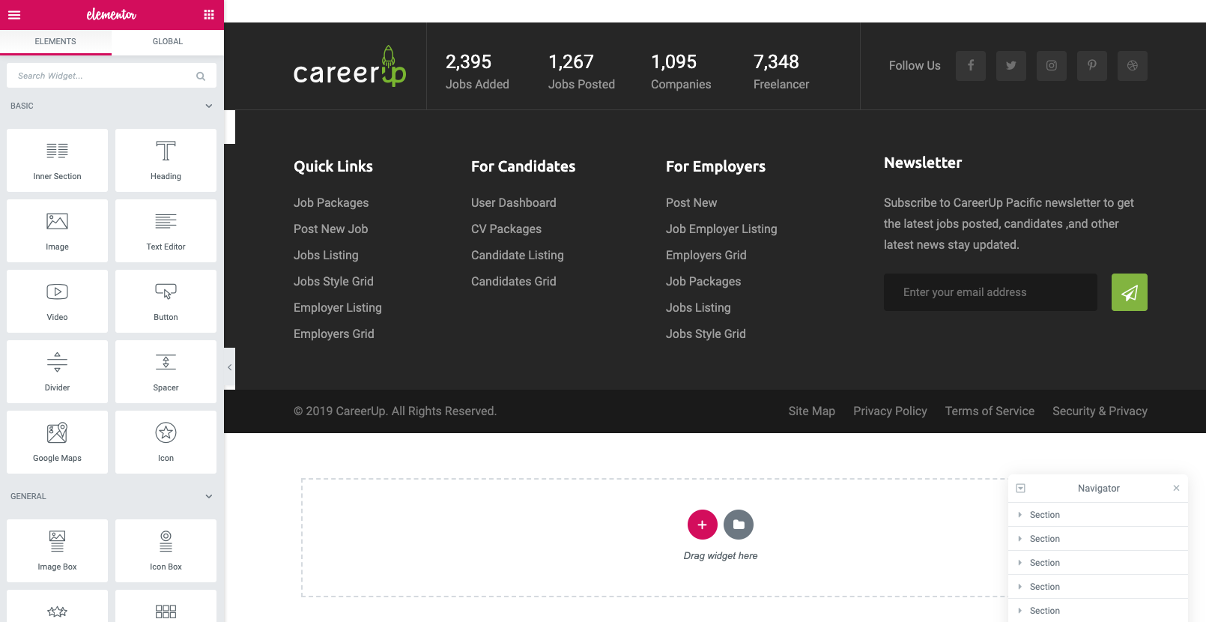Click the add template folder button

pos(739,525)
